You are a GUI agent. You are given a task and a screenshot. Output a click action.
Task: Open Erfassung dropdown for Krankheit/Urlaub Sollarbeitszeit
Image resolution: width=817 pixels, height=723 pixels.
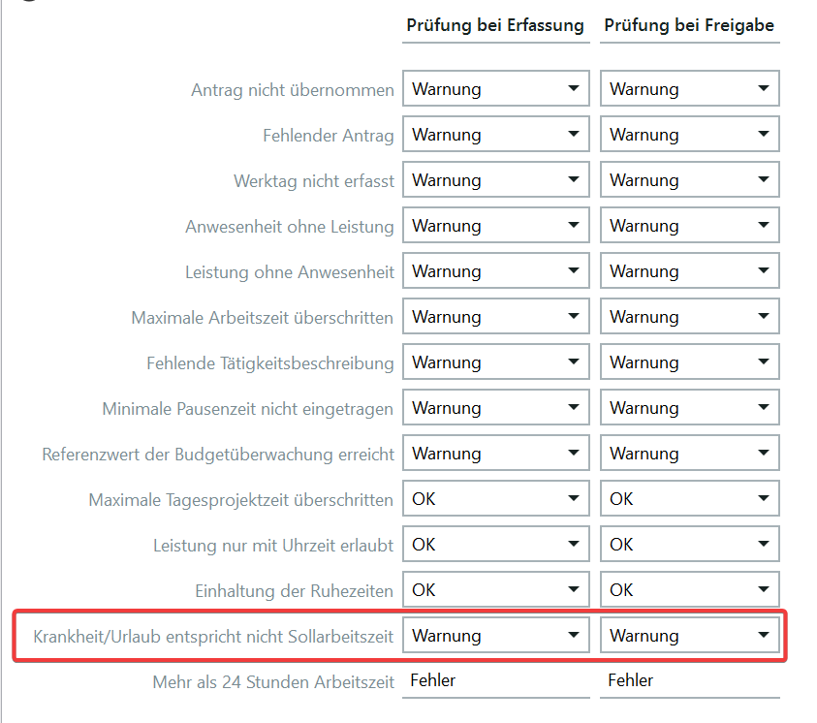point(495,636)
